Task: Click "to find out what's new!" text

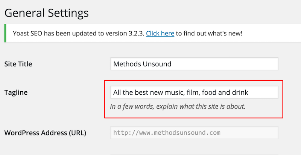Action: (209, 33)
